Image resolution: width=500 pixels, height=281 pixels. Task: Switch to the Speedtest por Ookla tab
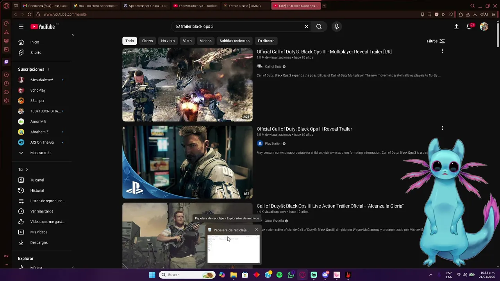click(146, 6)
